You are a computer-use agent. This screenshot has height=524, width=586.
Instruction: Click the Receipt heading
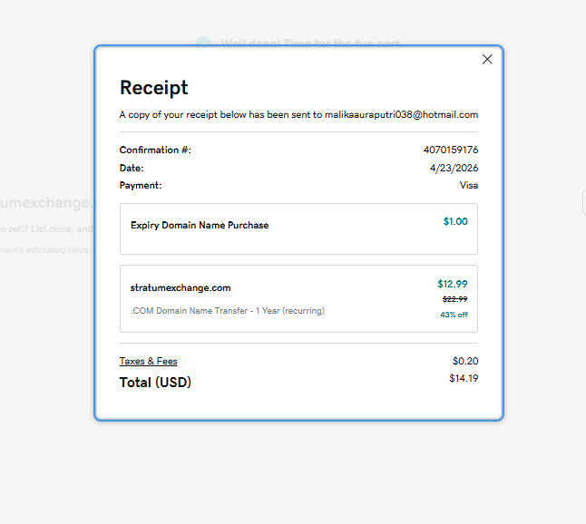154,88
